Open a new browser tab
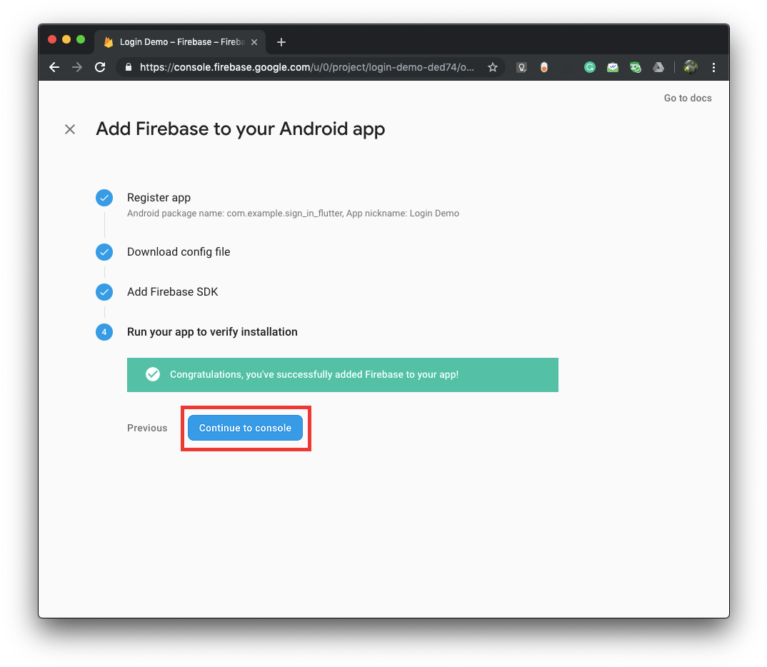 point(281,42)
